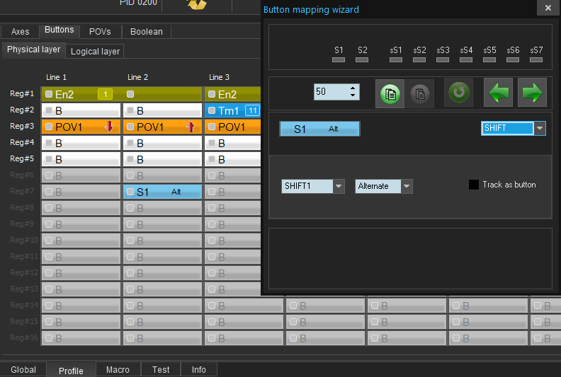The width and height of the screenshot is (561, 377).
Task: Toggle the sS3 sub-shift indicator
Action: coord(443,60)
